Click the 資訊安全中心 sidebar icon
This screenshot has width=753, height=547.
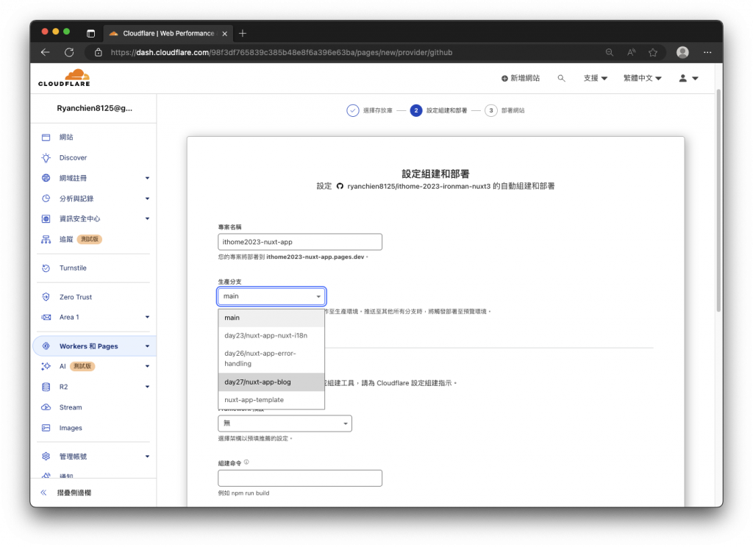(x=46, y=218)
